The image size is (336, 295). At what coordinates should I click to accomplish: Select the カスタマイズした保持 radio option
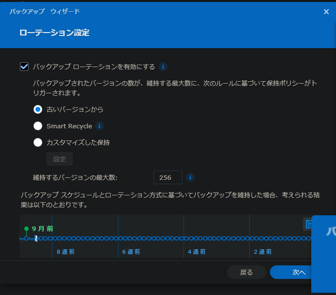[38, 142]
